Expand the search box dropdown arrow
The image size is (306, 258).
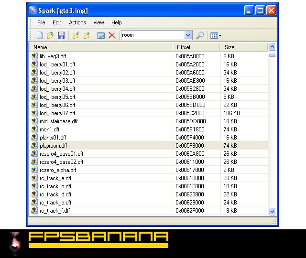tap(188, 35)
